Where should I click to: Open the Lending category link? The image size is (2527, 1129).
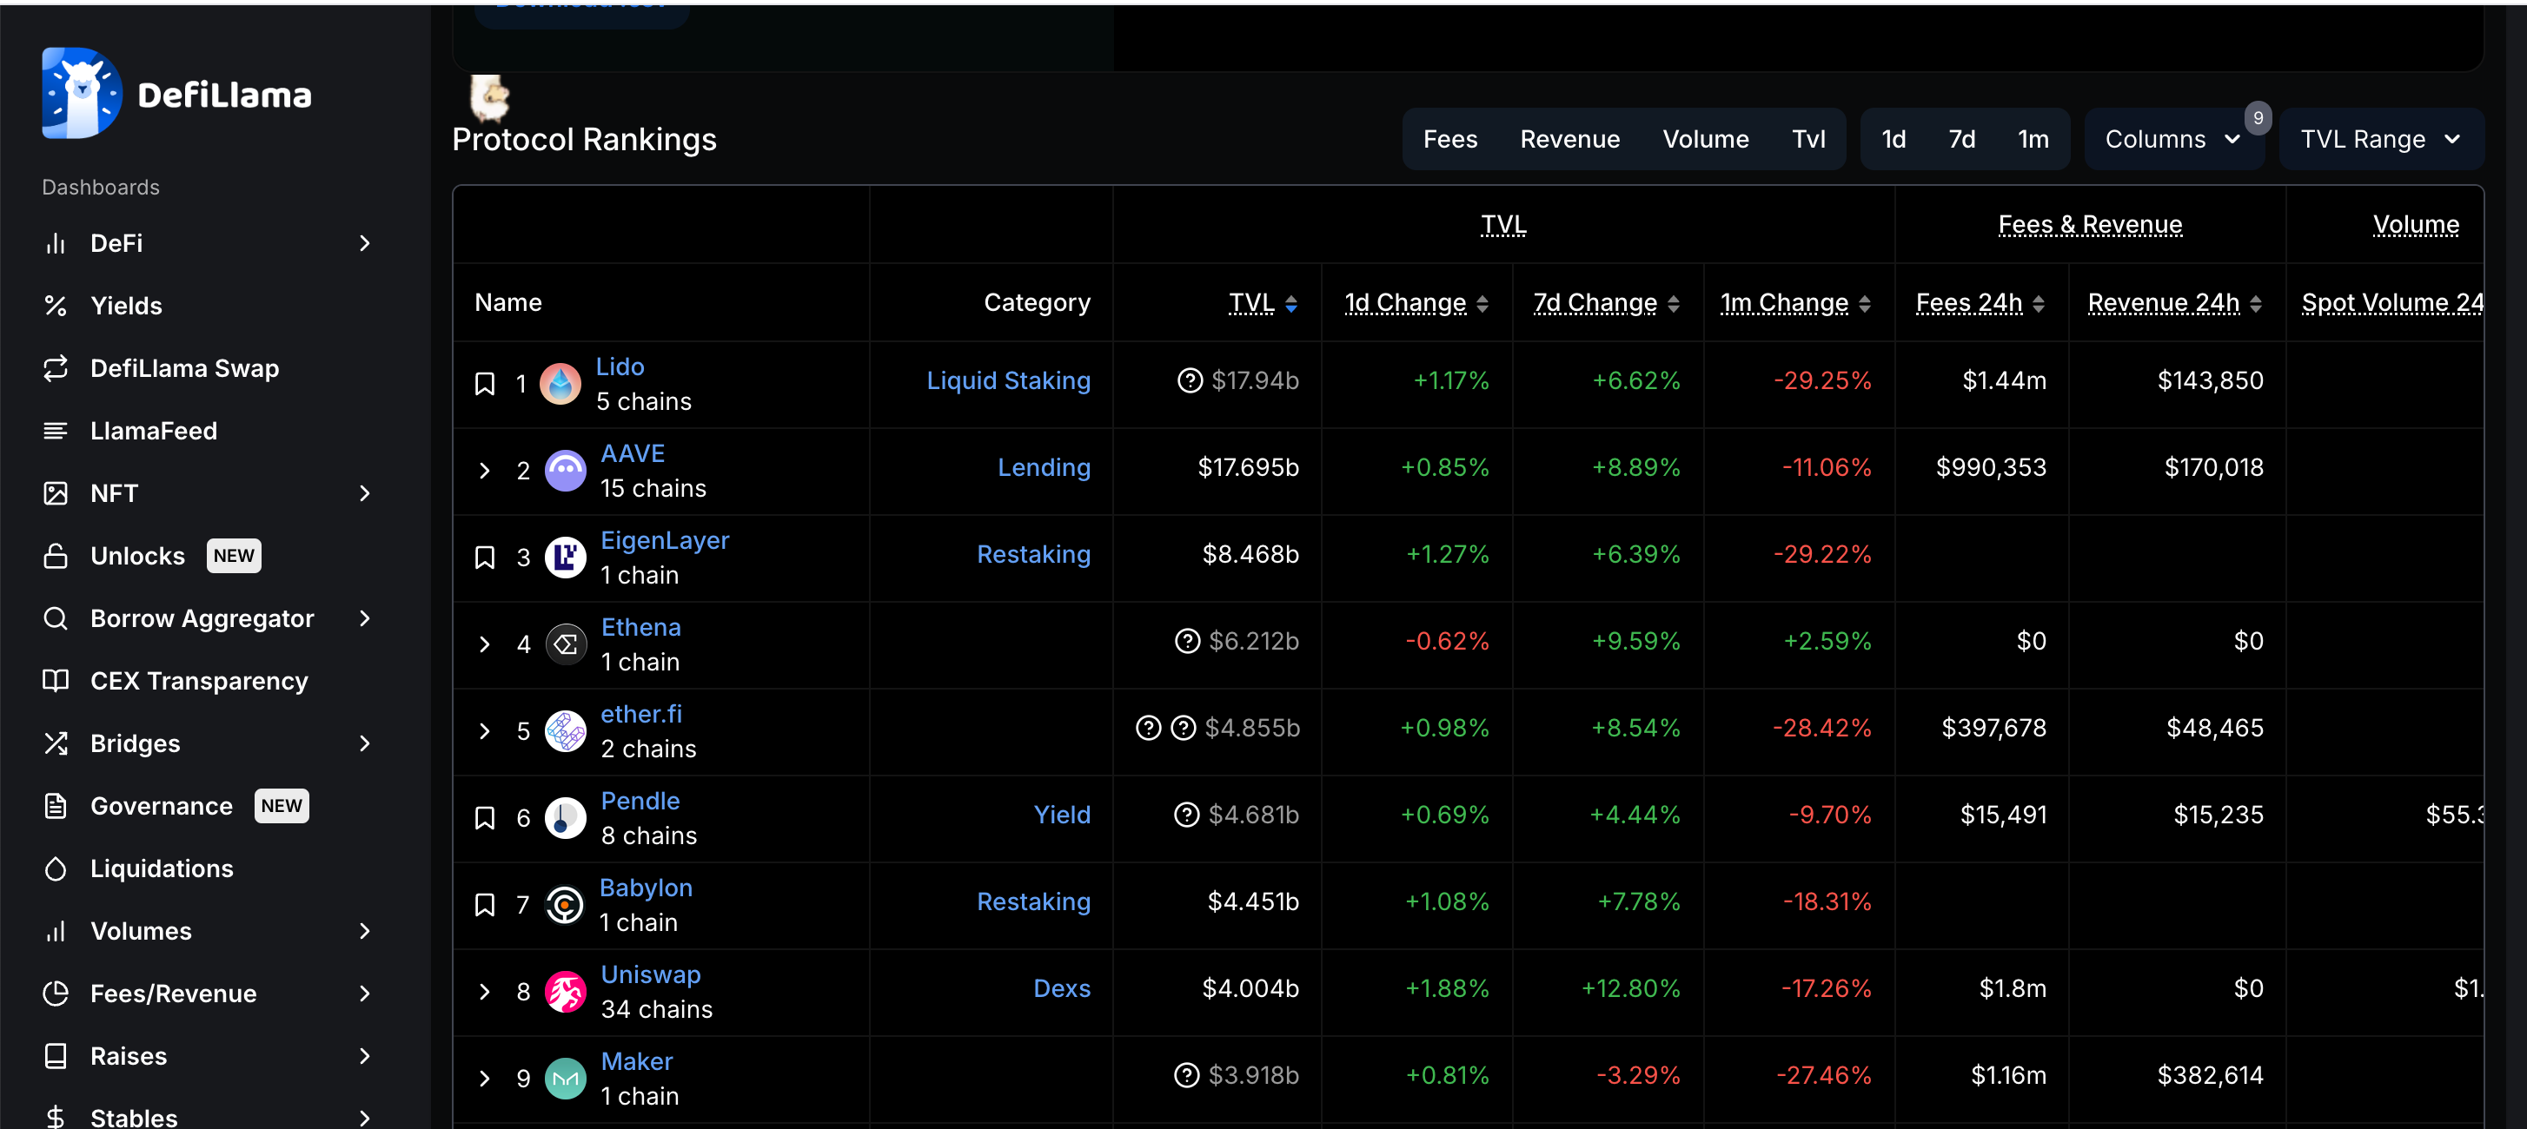click(x=1044, y=467)
